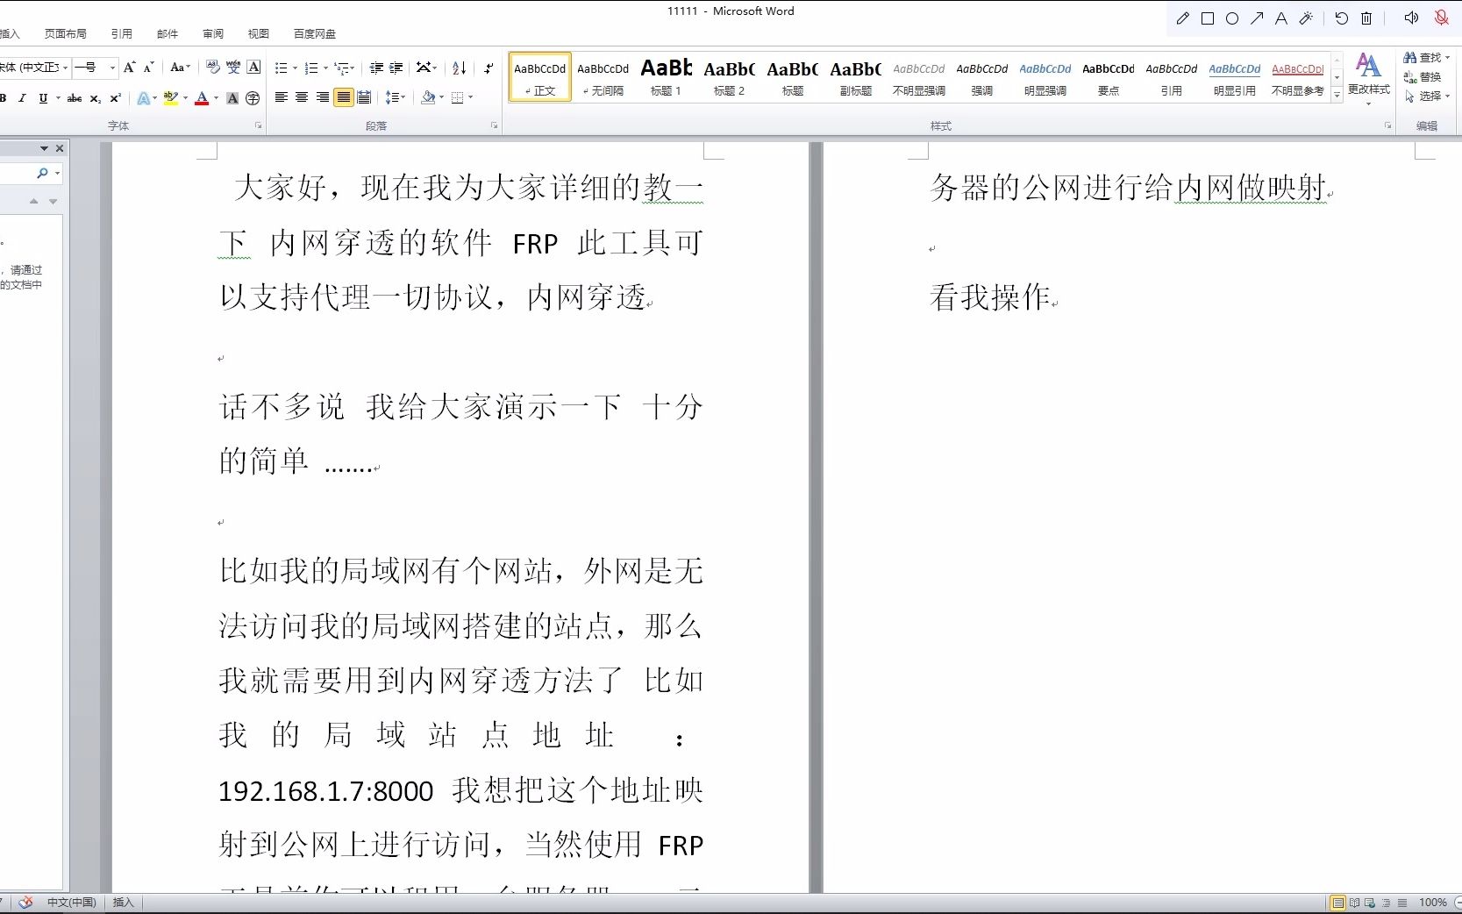Viewport: 1462px width, 914px height.
Task: Open the 邮件 tab
Action: (x=168, y=34)
